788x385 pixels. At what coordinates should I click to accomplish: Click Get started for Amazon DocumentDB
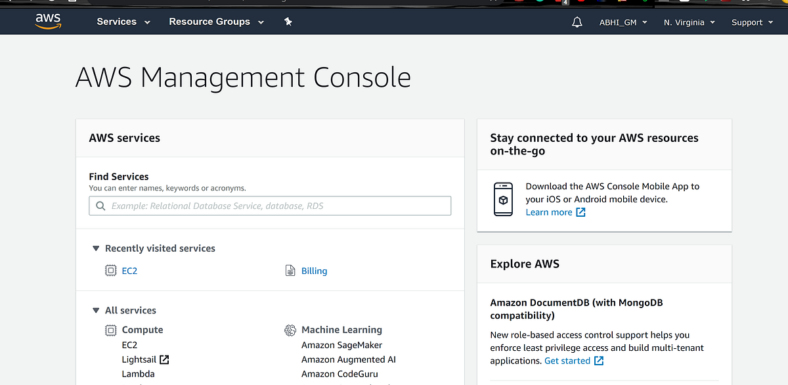568,360
